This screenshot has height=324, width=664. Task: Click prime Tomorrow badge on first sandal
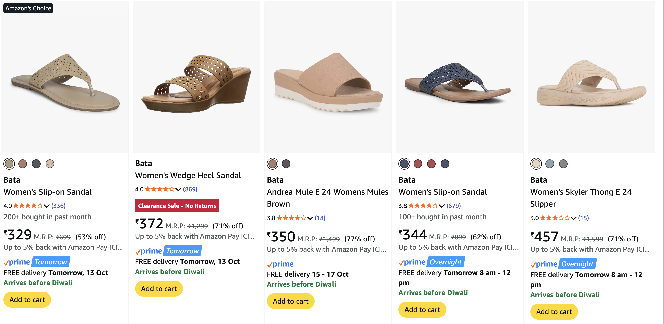(37, 262)
